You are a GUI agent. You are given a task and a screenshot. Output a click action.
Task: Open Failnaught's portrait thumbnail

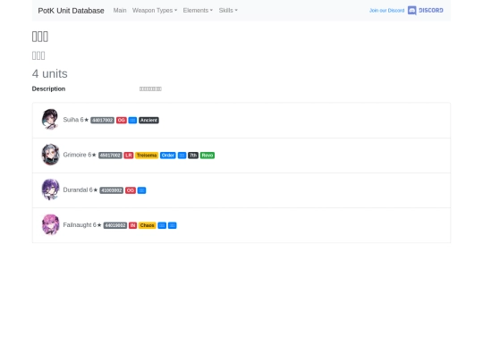50,224
